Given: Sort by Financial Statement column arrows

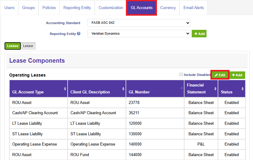Looking at the screenshot, I should (215, 89).
